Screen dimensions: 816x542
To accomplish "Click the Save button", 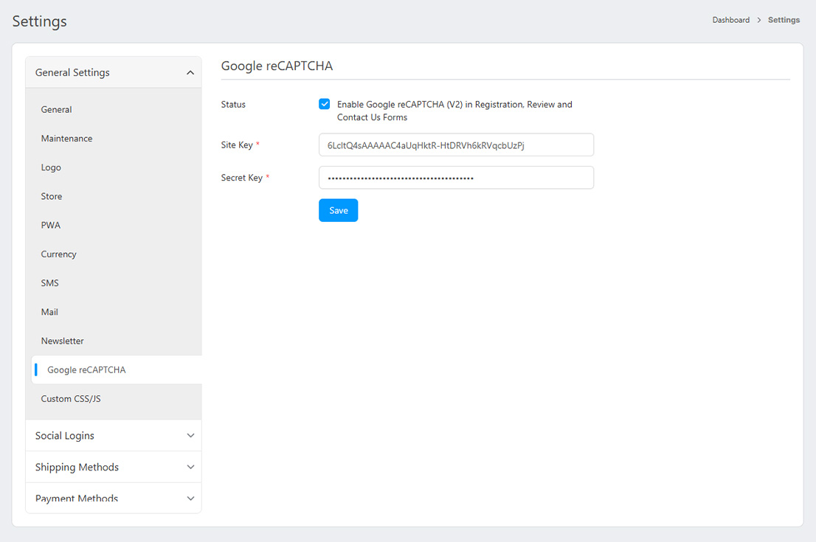I will click(338, 210).
